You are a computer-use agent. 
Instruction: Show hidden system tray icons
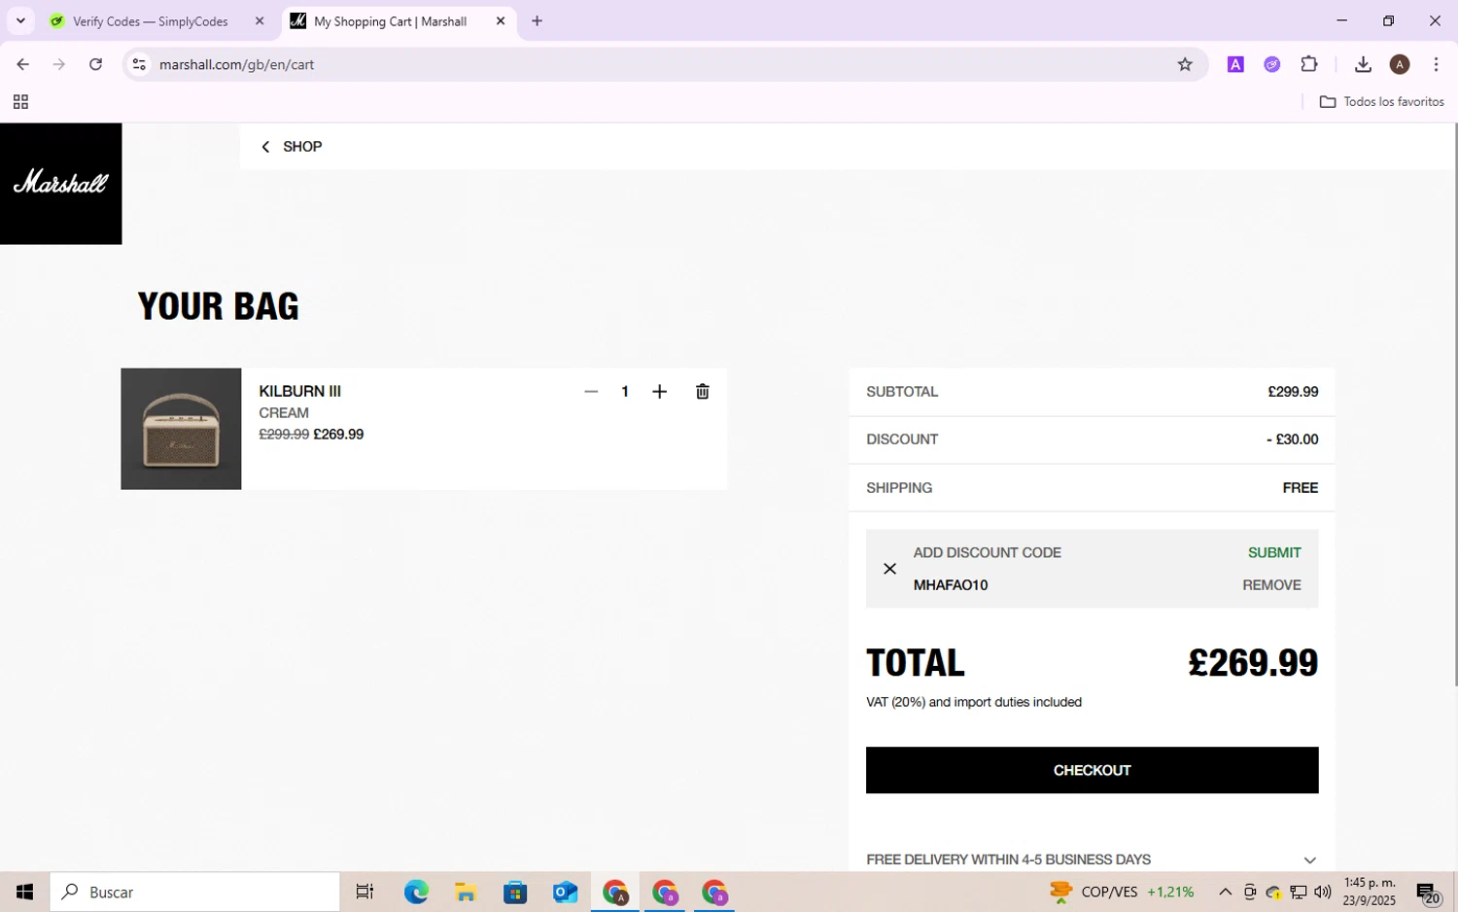1225,892
